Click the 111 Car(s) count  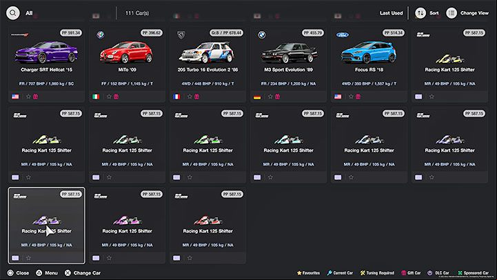click(x=137, y=13)
